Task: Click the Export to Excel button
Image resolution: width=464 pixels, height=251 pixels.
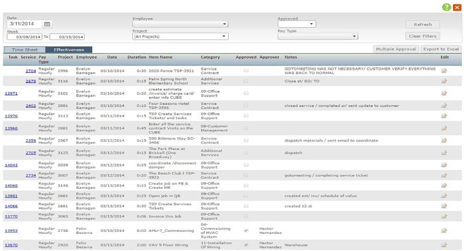Action: click(x=441, y=49)
